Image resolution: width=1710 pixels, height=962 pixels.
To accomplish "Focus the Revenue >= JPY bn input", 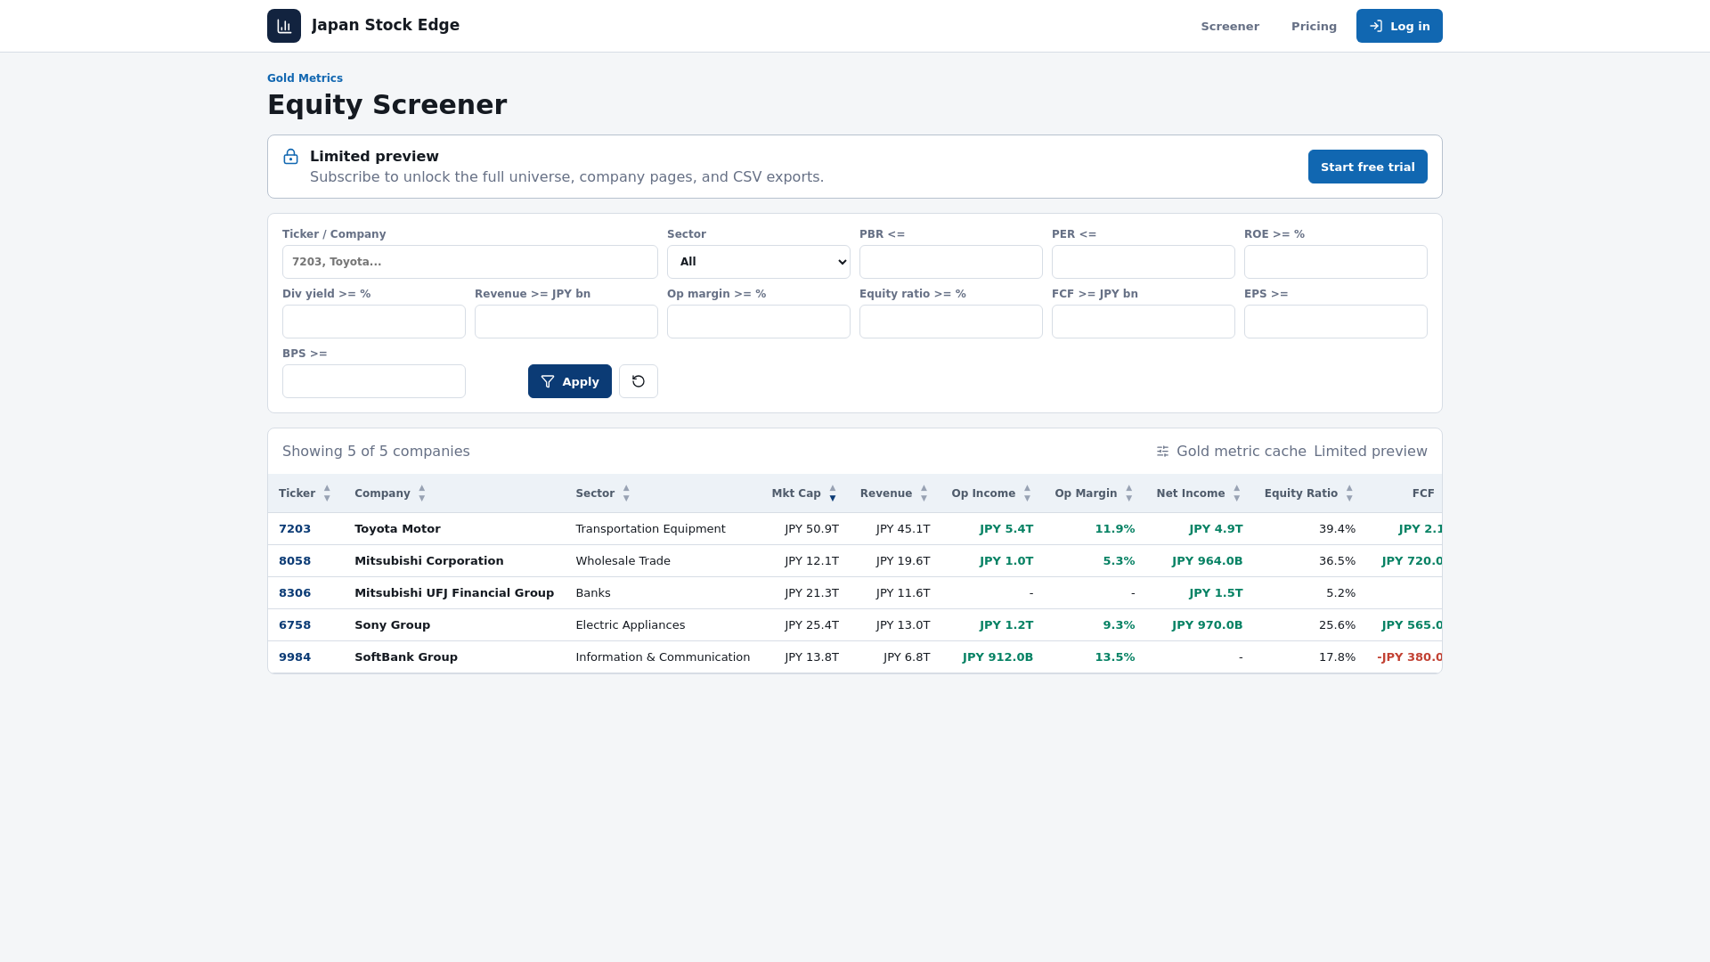I will click(566, 322).
